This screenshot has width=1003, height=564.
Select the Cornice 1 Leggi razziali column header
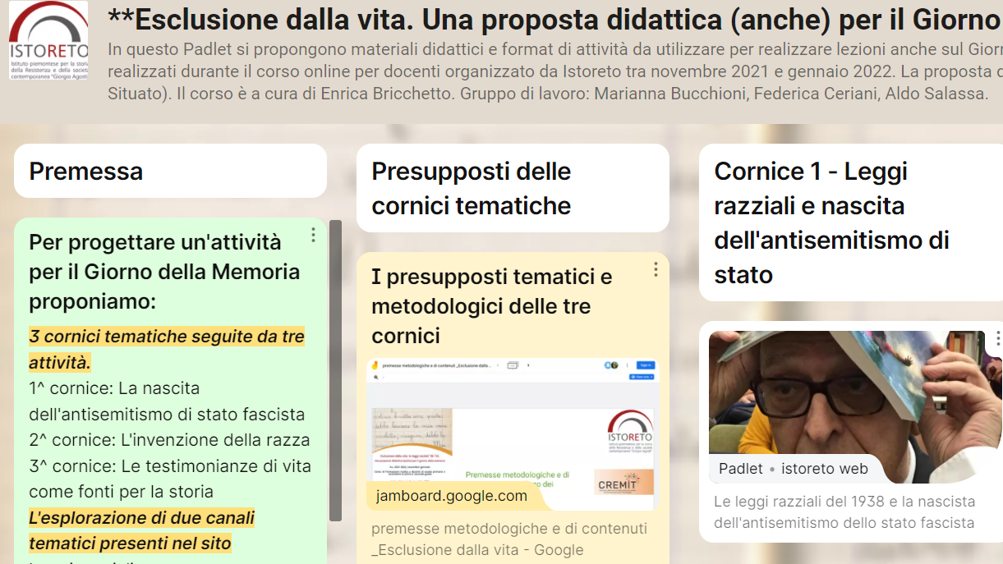point(850,222)
